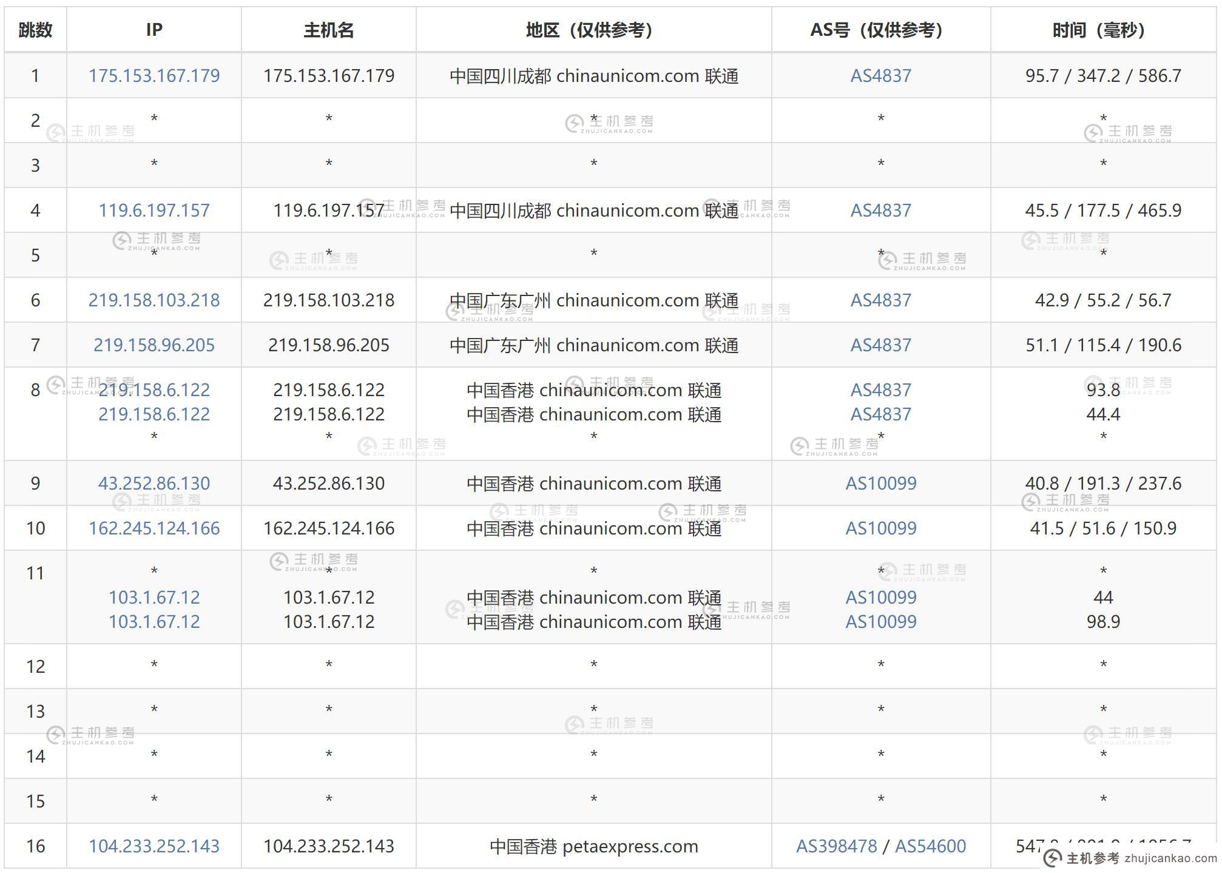The width and height of the screenshot is (1222, 873).
Task: Open AS4837 link in hop 7 row
Action: point(881,345)
